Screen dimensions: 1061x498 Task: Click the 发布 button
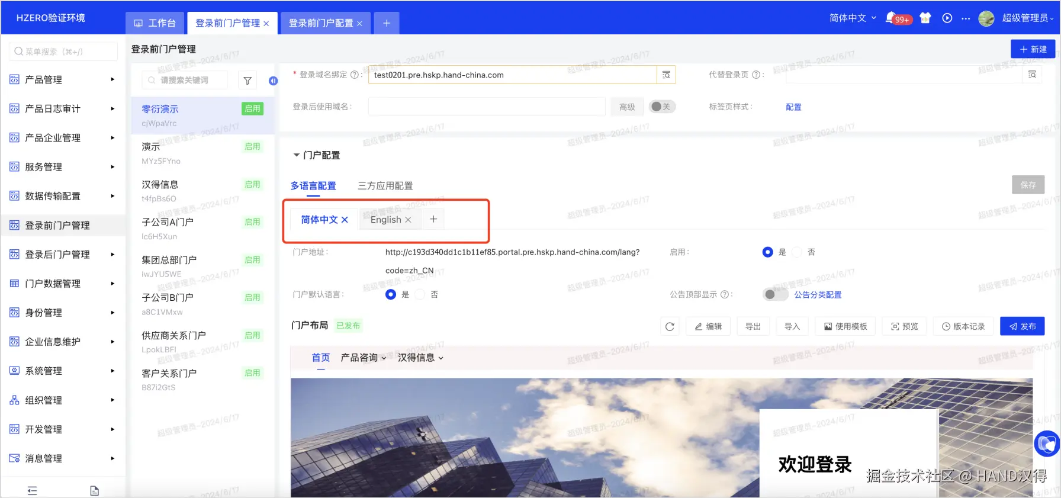coord(1023,326)
